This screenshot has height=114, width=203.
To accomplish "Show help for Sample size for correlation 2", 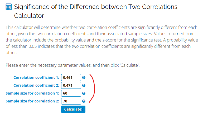I will pyautogui.click(x=84, y=101).
